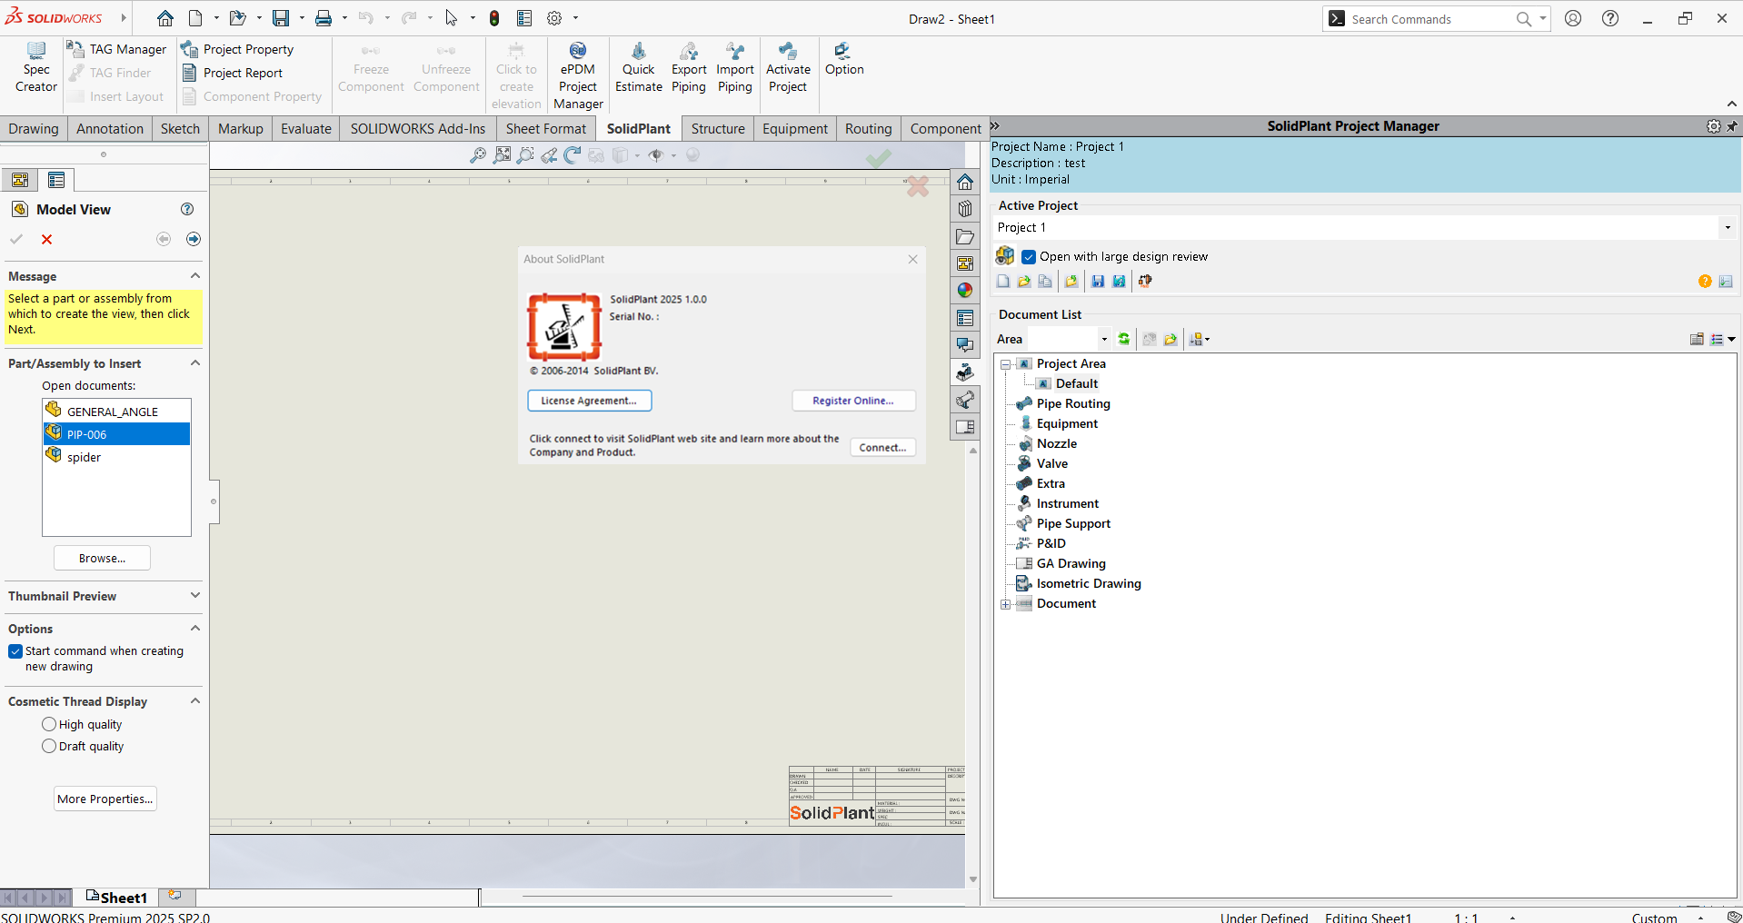Click the Browse button

click(102, 558)
